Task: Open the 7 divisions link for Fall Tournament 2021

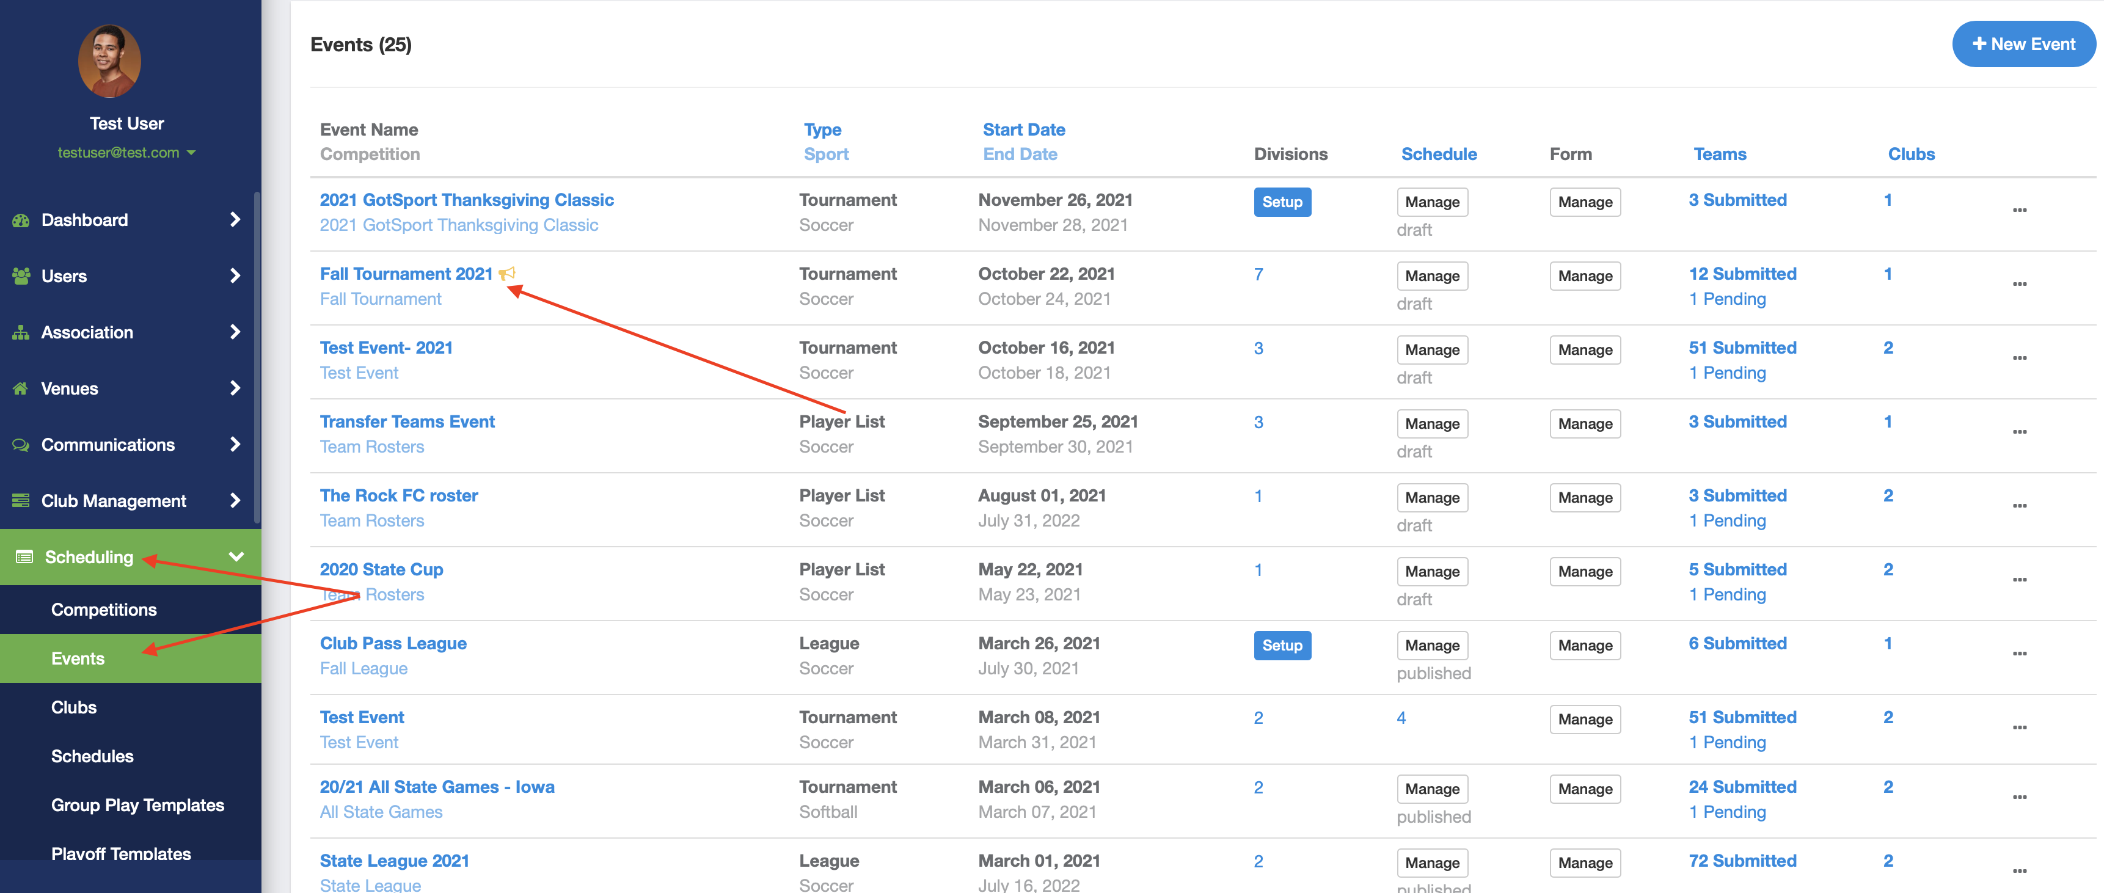Action: 1258,274
